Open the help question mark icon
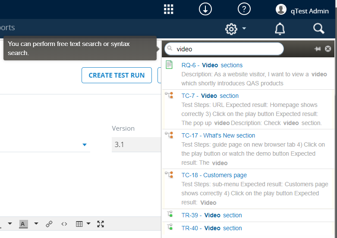337x238 pixels. pos(244,9)
